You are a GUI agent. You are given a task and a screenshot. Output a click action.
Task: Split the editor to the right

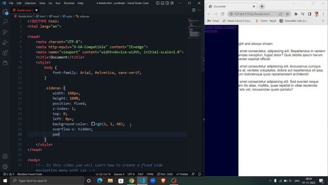194,10
